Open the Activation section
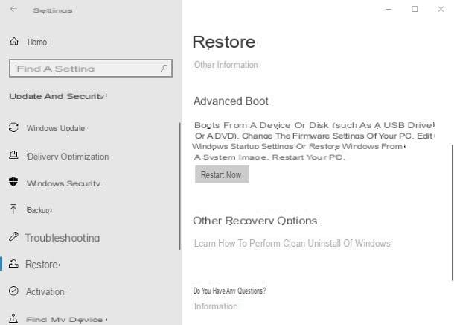Screen dimensions: 454x325 coord(45,291)
